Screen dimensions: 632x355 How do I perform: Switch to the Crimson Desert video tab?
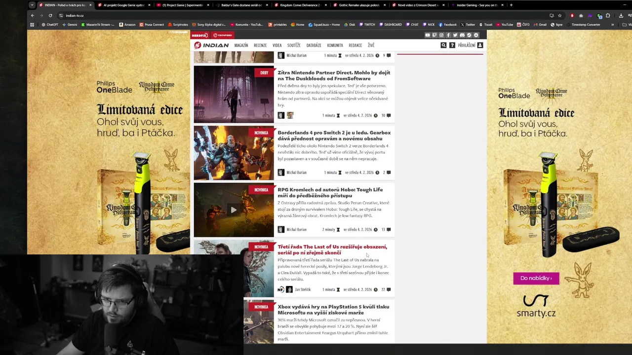coord(417,5)
